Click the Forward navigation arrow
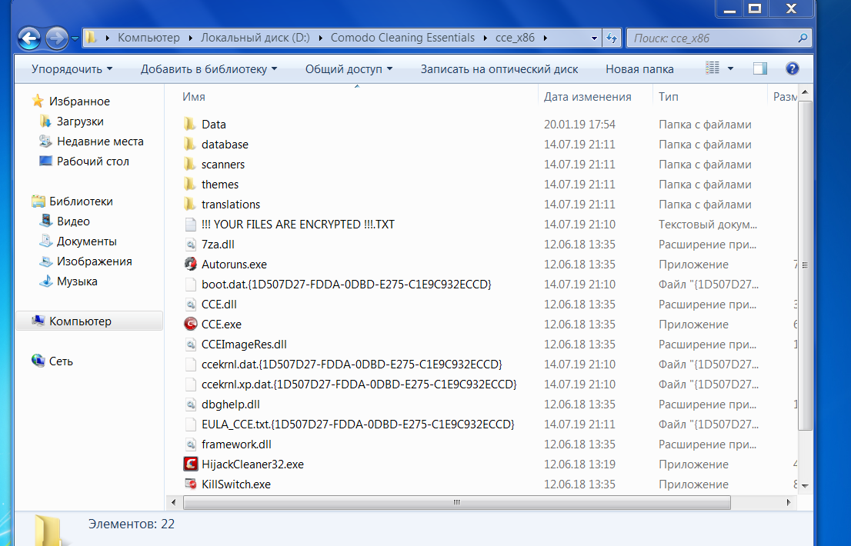 [x=56, y=38]
